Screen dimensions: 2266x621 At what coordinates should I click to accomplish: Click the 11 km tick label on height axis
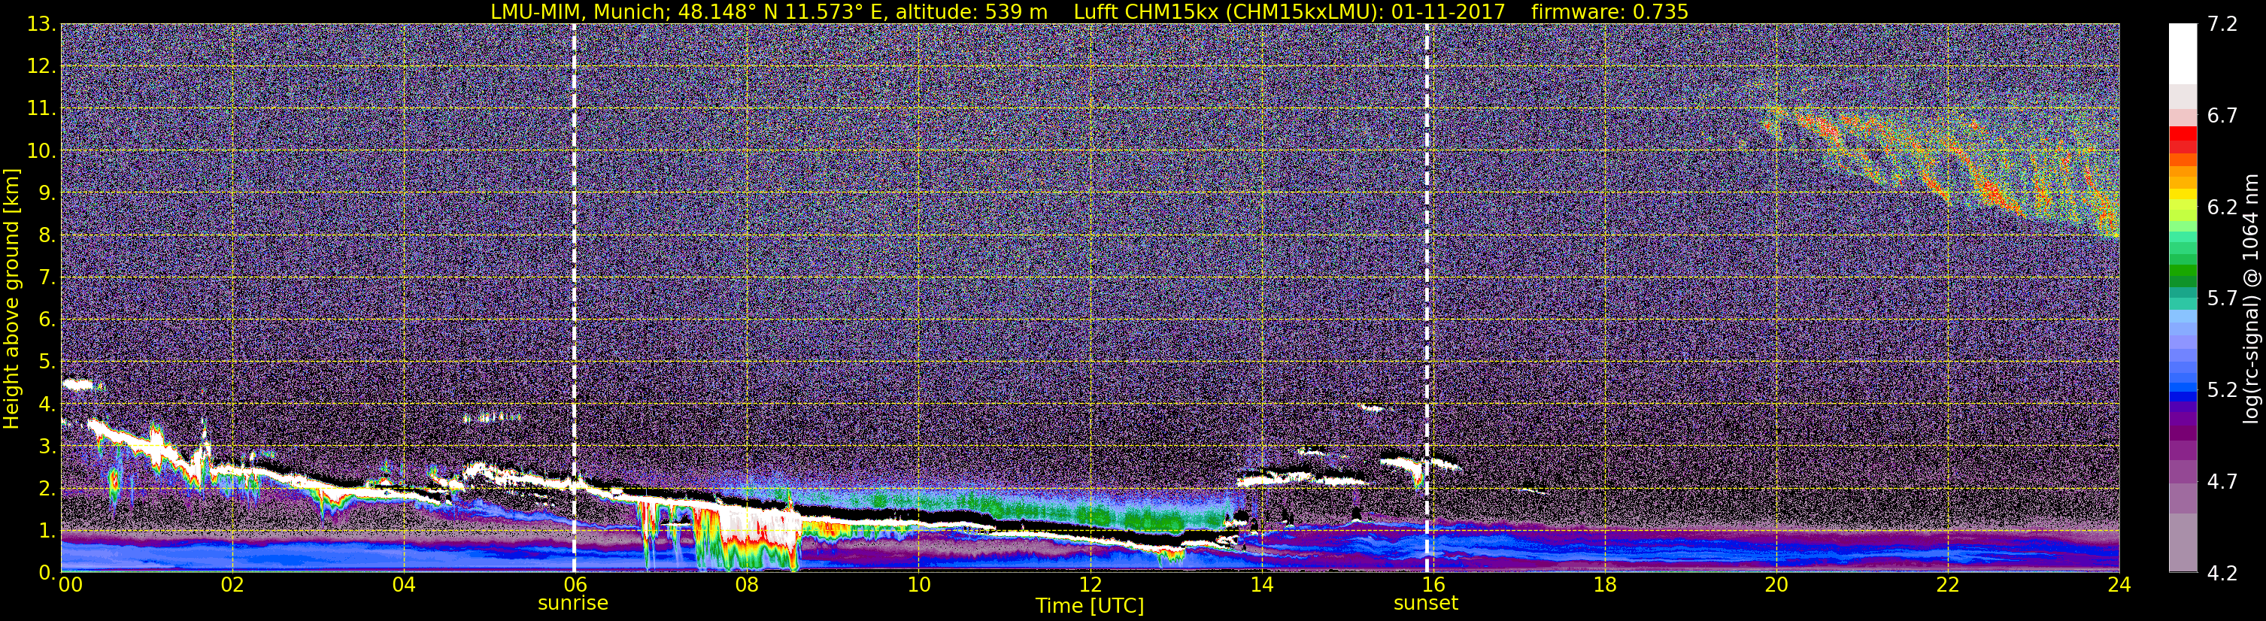click(41, 109)
